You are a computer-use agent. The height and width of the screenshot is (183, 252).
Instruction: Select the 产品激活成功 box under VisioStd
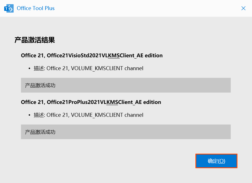(x=126, y=85)
